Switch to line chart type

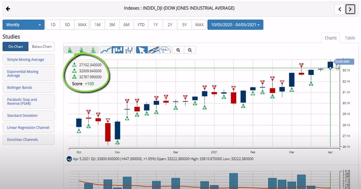106,50
